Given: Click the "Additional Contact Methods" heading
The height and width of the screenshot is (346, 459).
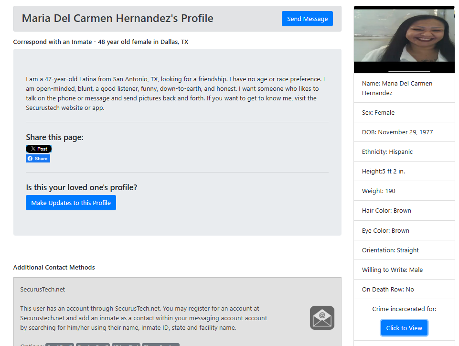Looking at the screenshot, I should 54,267.
